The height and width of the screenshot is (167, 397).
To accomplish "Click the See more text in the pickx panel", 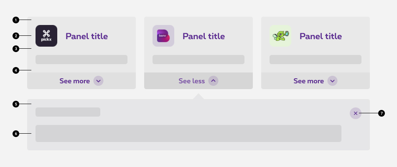I will coord(74,81).
